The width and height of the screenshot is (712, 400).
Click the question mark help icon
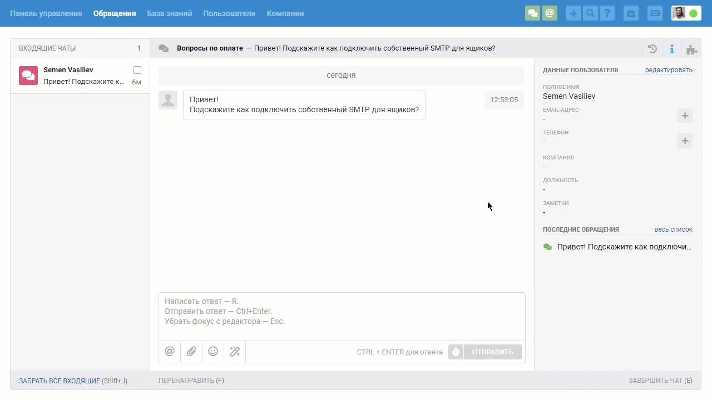[x=607, y=13]
